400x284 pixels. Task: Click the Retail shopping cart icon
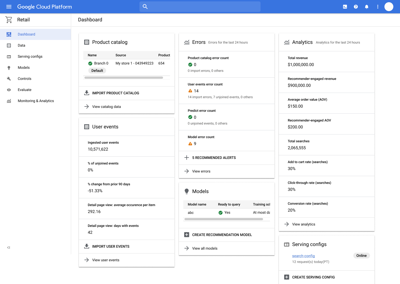click(9, 20)
